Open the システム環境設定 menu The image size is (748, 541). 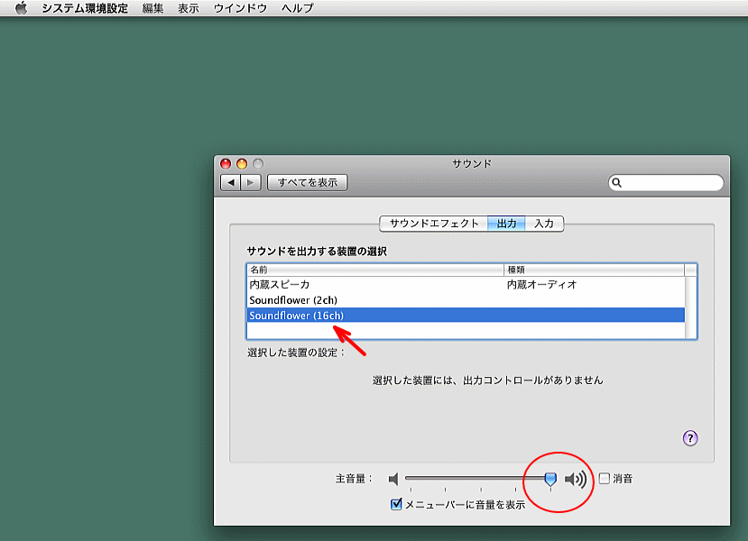(x=85, y=8)
